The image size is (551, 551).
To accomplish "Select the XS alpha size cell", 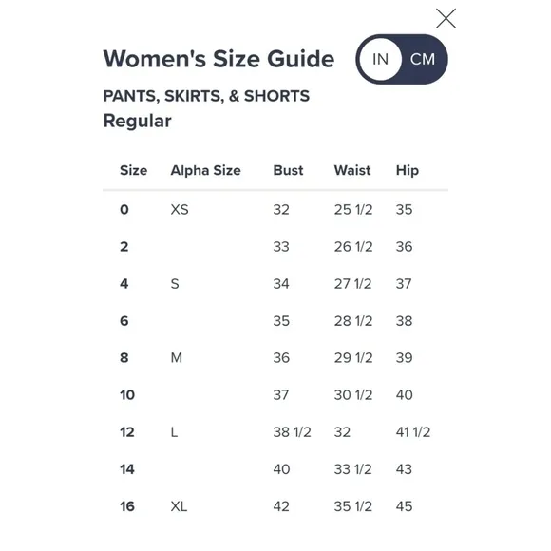I will click(x=180, y=209).
